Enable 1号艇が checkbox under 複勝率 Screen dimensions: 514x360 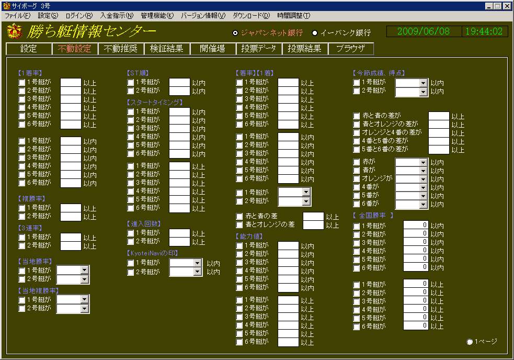point(22,208)
